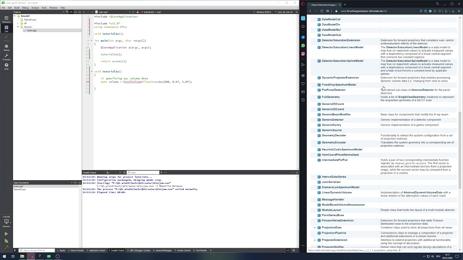Click the Start Debugging button in Qt Creator
Image resolution: width=463 pixels, height=260 pixels.
(6, 240)
